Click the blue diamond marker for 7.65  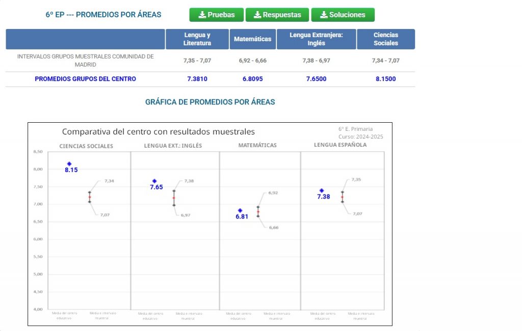pos(154,181)
